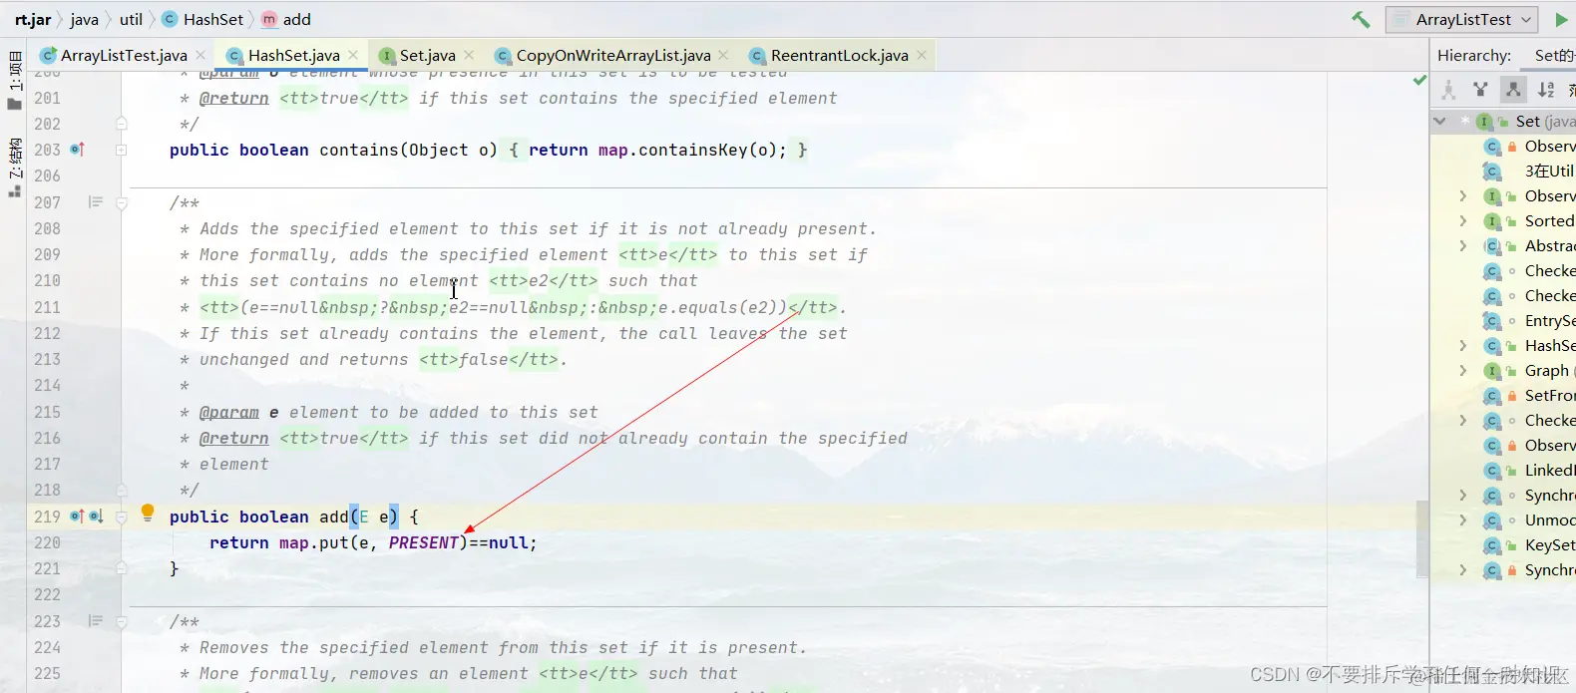Click HashSet in the breadcrumb bar
The image size is (1576, 693).
[202, 19]
